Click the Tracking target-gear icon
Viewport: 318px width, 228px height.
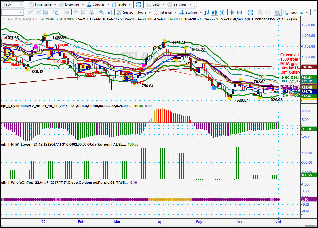(285, 13)
